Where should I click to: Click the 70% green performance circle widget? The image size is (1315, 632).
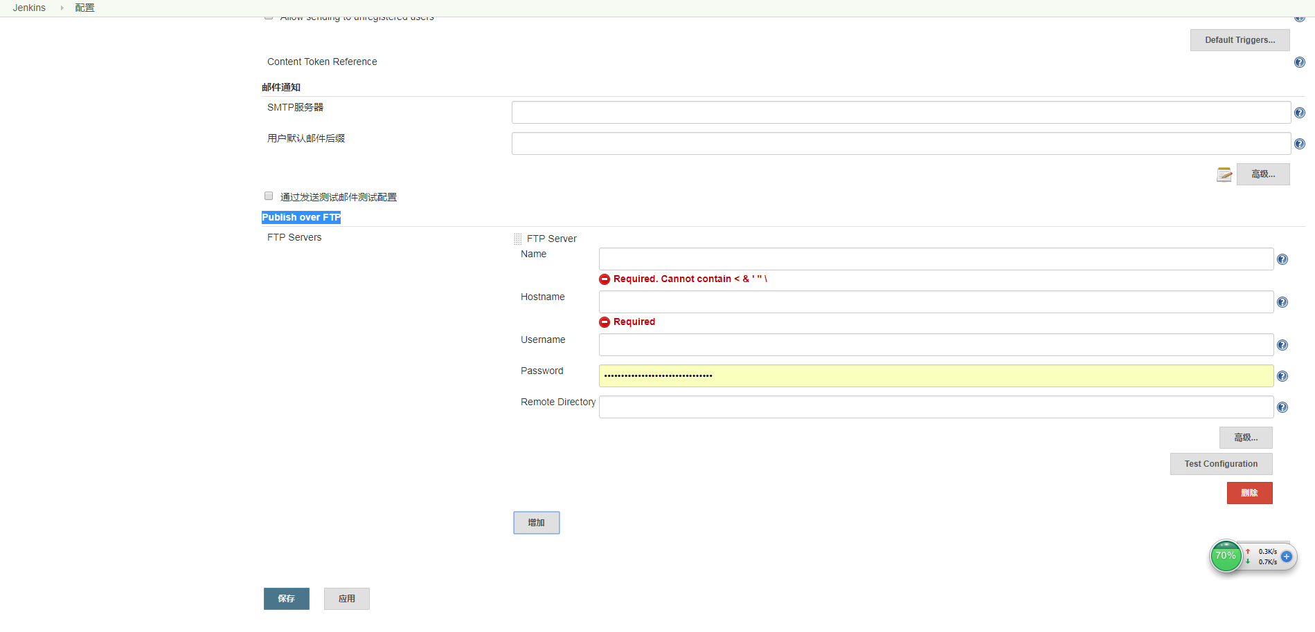point(1225,556)
